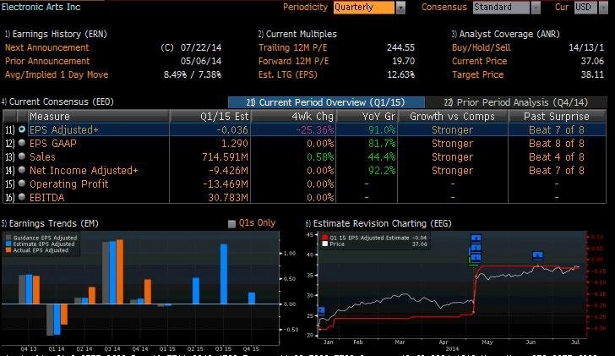Click the tall blue Q3 15 estimate bar
The image size is (615, 356).
tap(224, 274)
